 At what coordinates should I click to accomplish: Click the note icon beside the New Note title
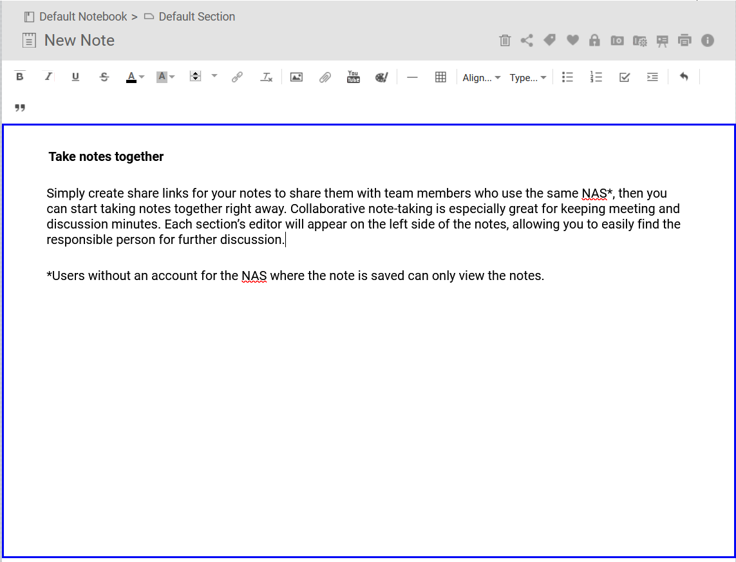pos(29,41)
